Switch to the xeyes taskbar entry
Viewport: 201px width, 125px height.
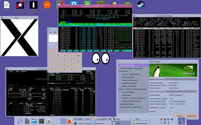tap(141, 119)
